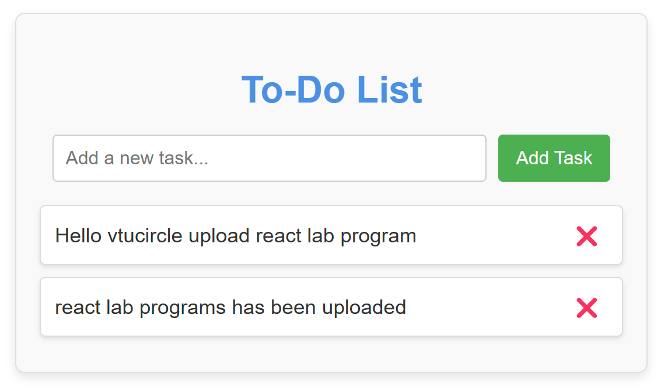Select the task row ending with uploaded
The height and width of the screenshot is (388, 661).
point(331,307)
